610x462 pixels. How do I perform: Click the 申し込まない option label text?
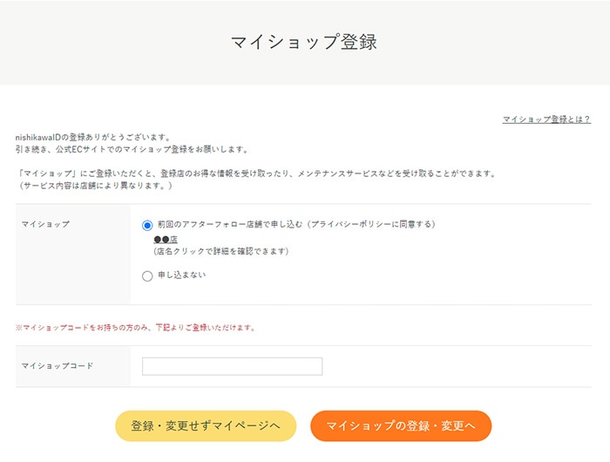[x=181, y=275]
